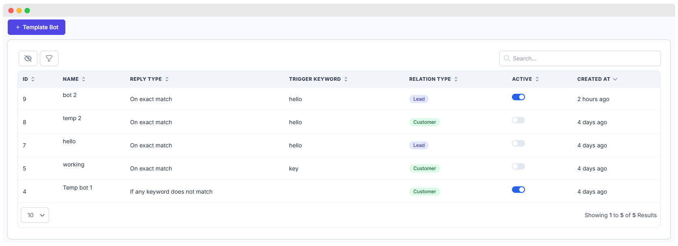Disable the active switch for bot 2
Viewport: 678px width, 246px height.
pos(518,97)
